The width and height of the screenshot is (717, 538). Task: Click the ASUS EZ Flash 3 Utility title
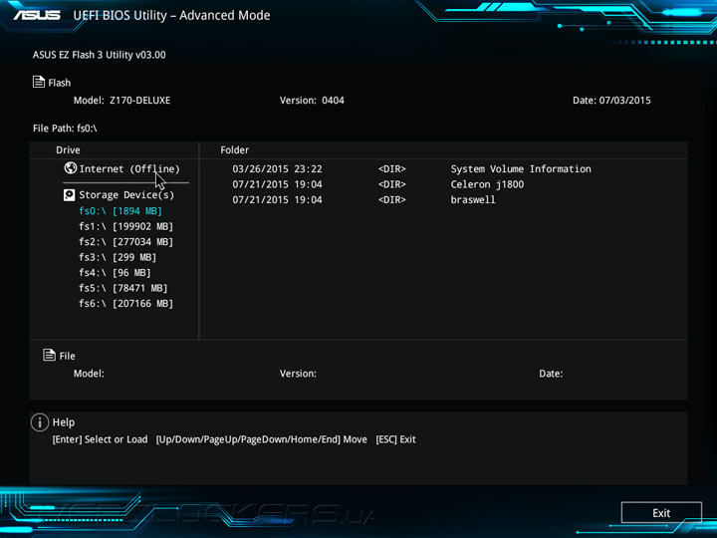100,55
